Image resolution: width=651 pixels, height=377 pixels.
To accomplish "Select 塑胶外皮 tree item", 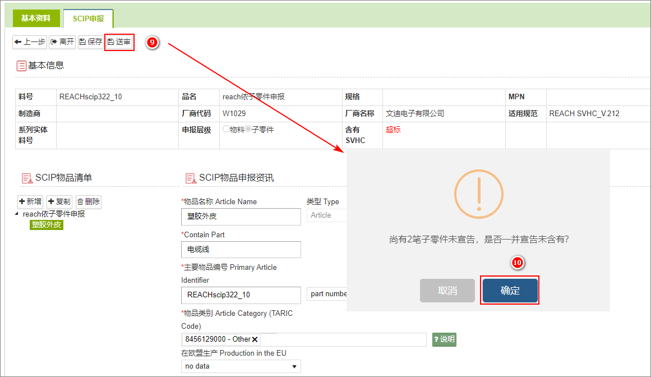I will [47, 224].
